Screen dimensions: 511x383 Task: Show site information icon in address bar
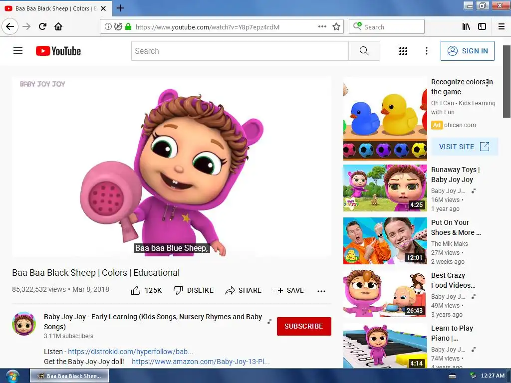[108, 27]
